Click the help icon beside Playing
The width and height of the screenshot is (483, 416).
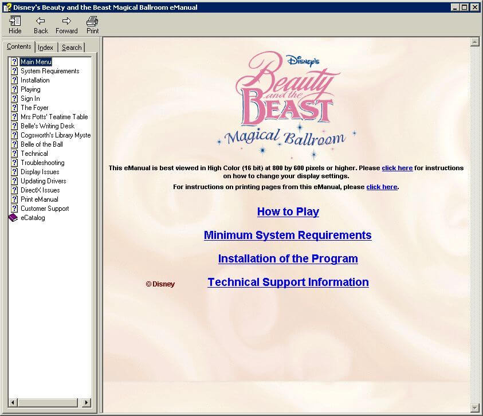tap(14, 89)
